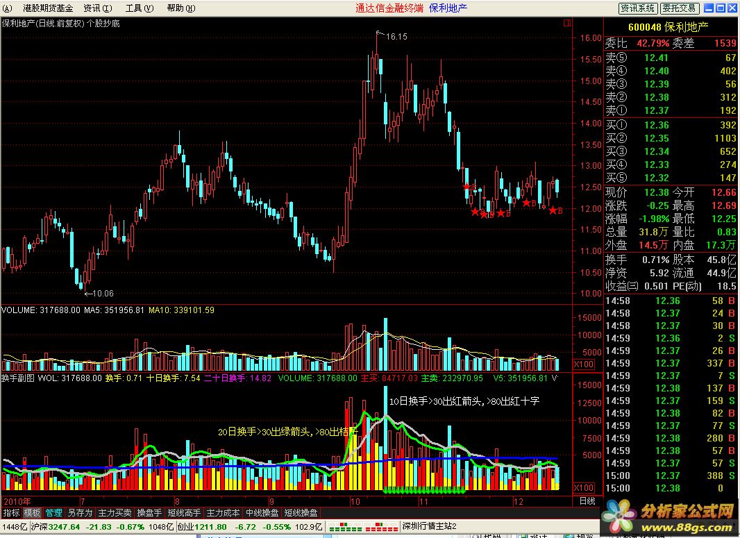Click the 买⑤ 12.32 bid row
The width and height of the screenshot is (740, 538).
click(671, 178)
